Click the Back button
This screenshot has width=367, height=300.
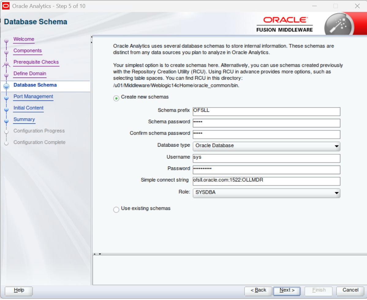coord(258,291)
